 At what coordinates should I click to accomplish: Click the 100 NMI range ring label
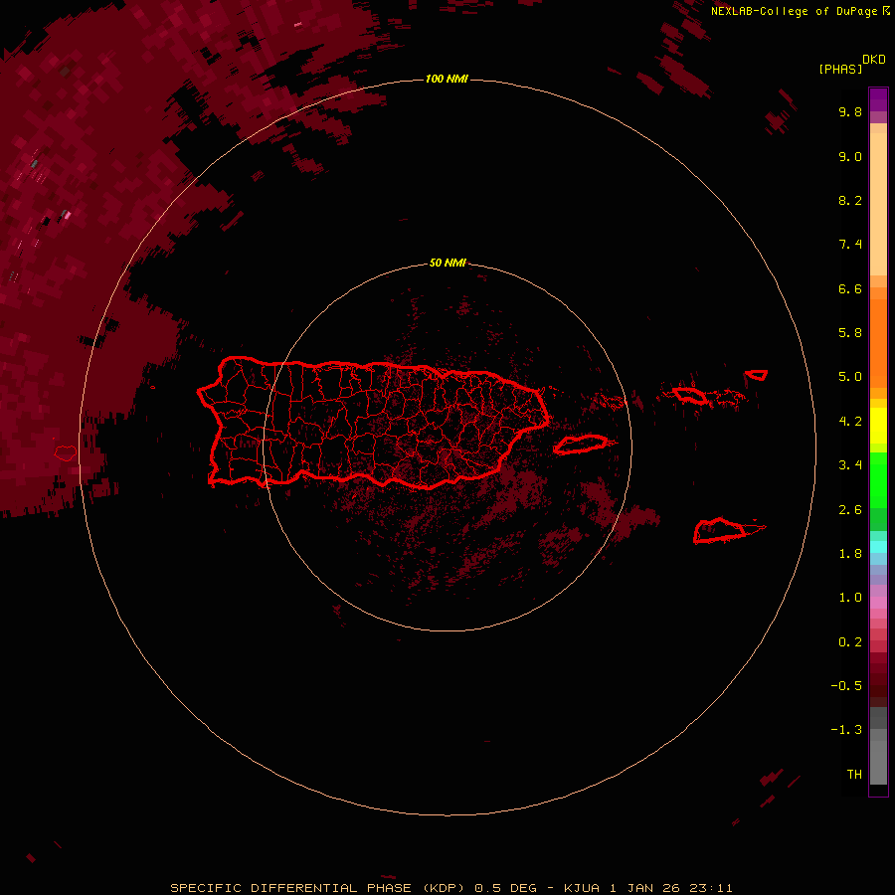coord(447,79)
